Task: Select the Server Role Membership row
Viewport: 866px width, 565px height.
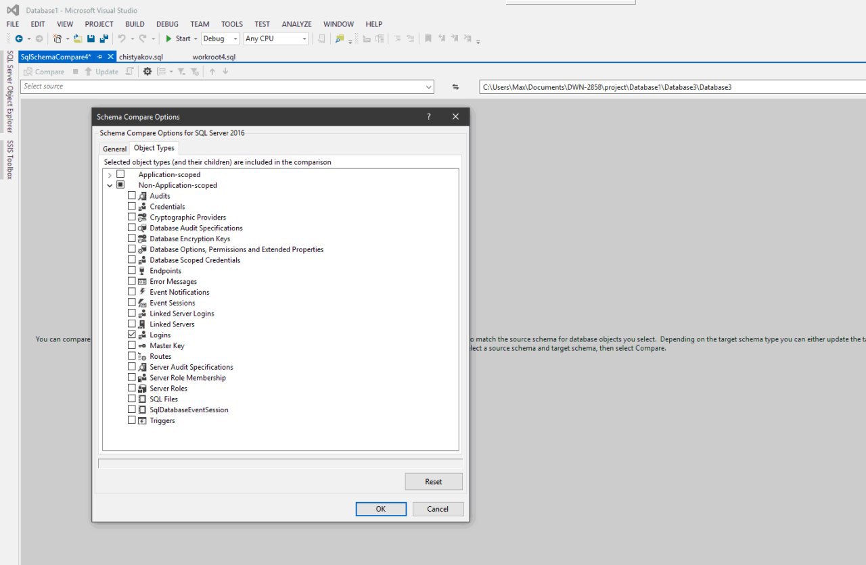Action: click(187, 378)
